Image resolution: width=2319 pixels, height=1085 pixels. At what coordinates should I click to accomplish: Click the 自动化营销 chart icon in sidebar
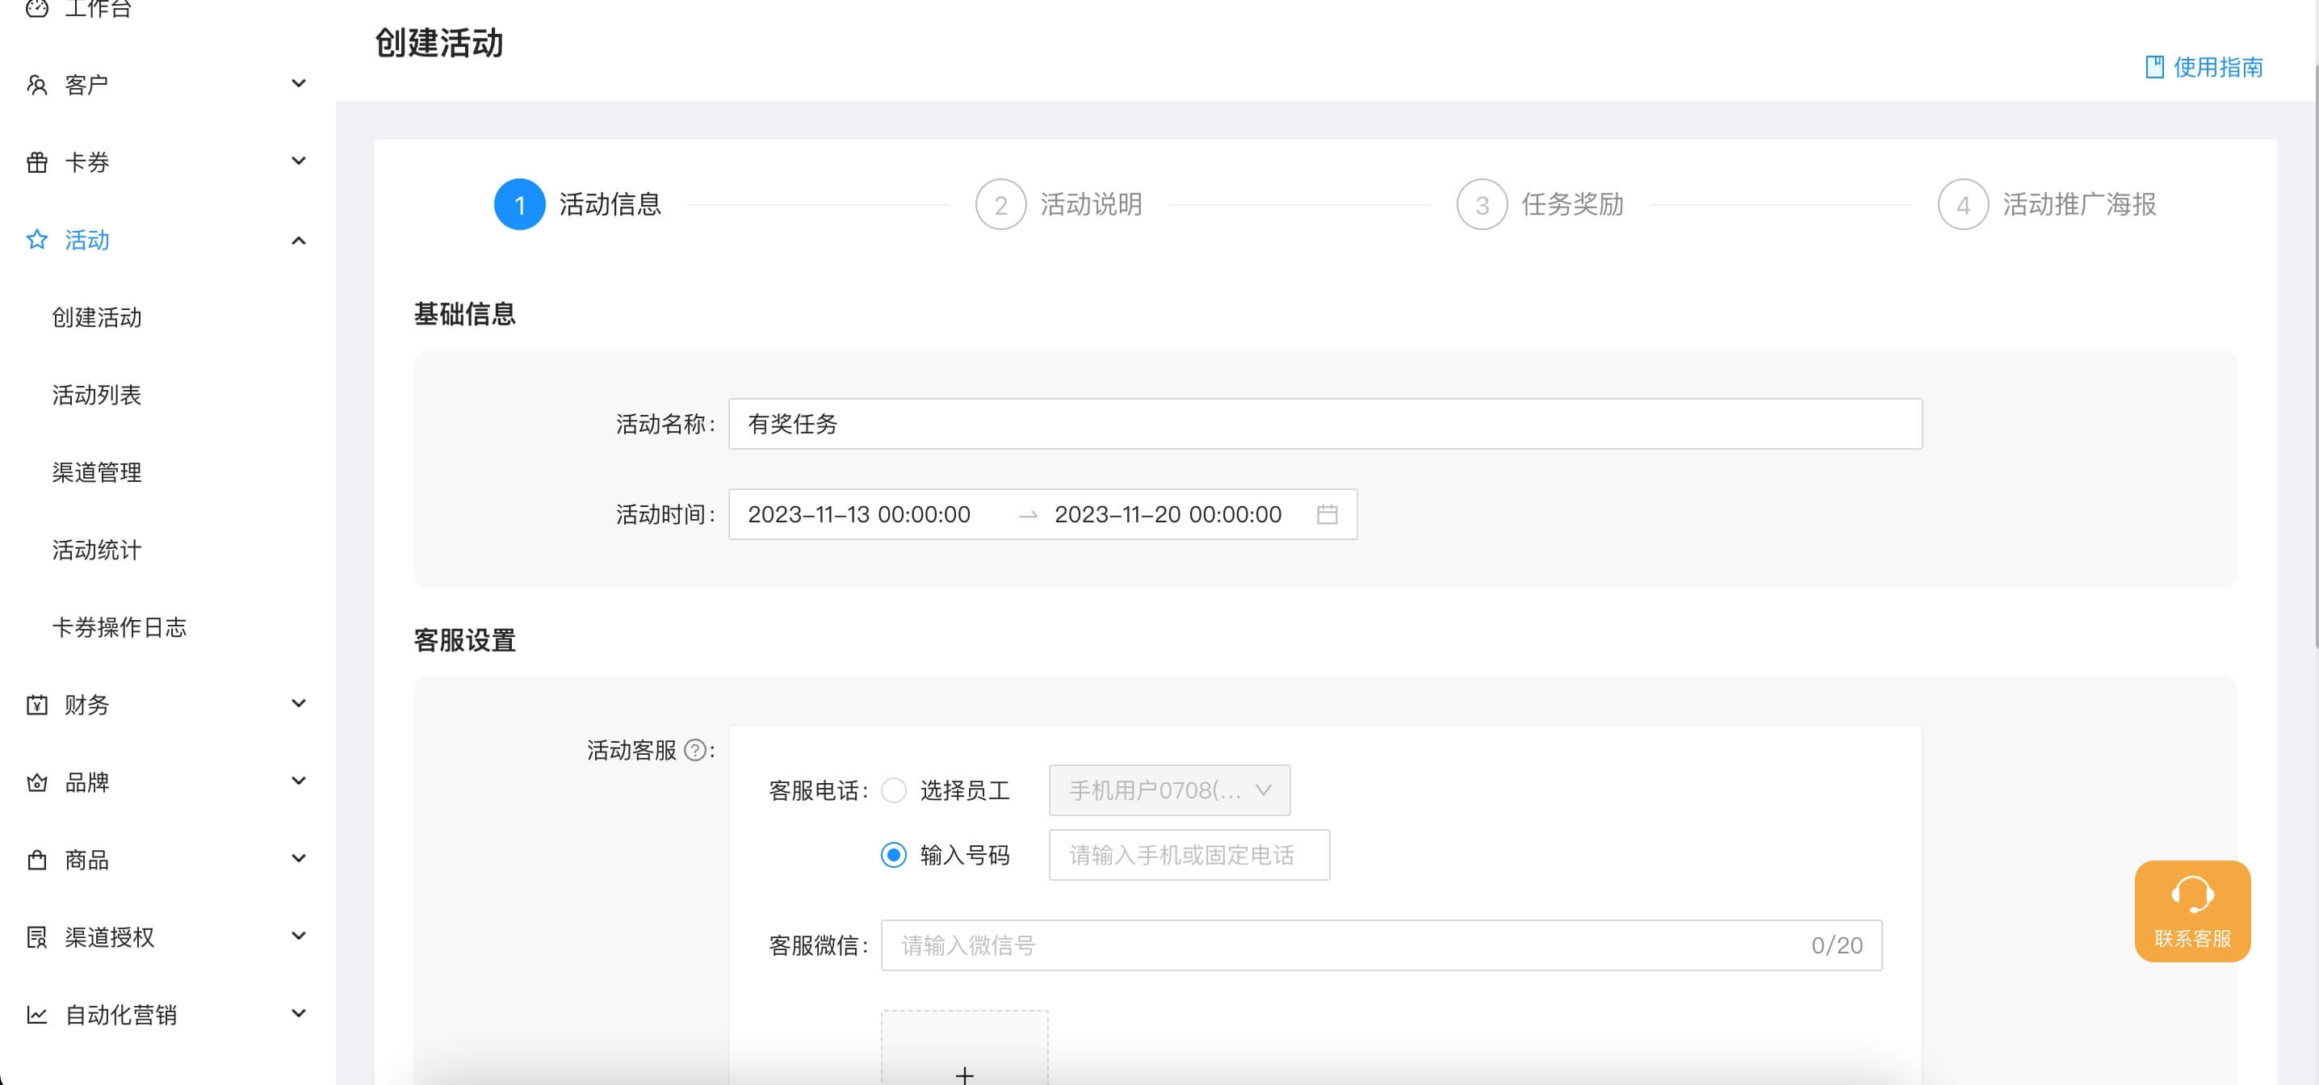pyautogui.click(x=37, y=1014)
